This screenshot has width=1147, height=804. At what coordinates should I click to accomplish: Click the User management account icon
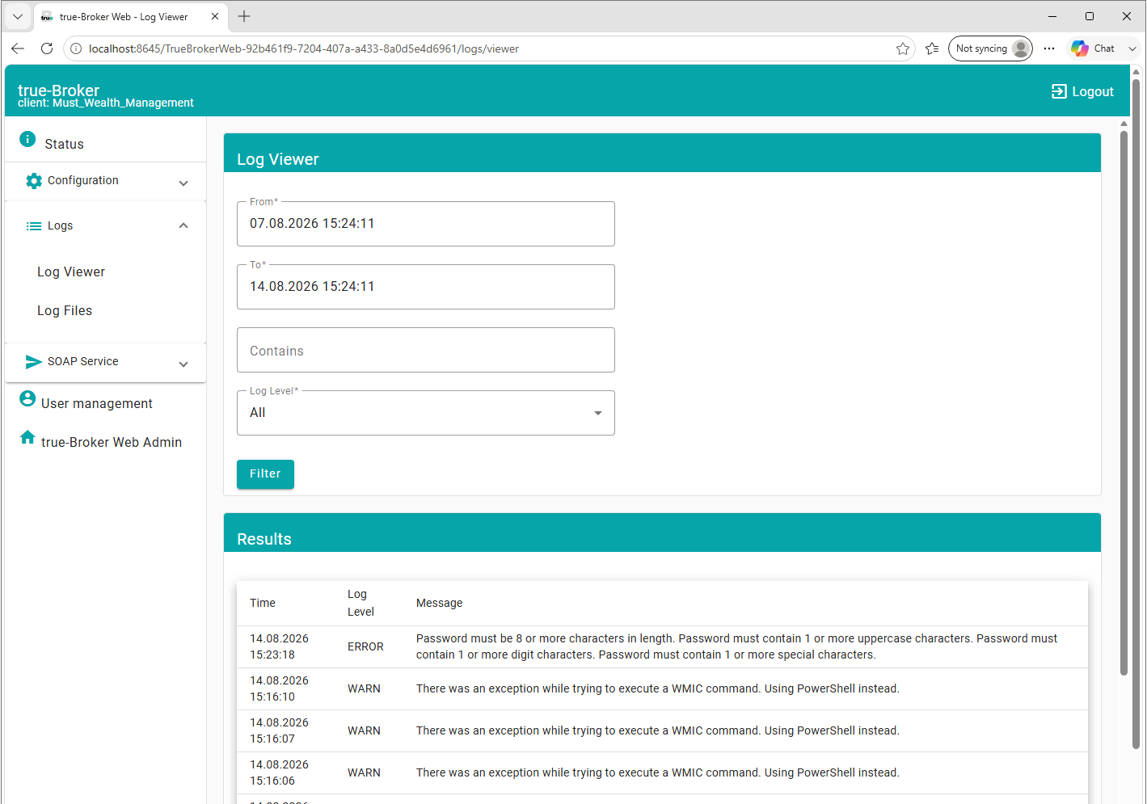(27, 398)
